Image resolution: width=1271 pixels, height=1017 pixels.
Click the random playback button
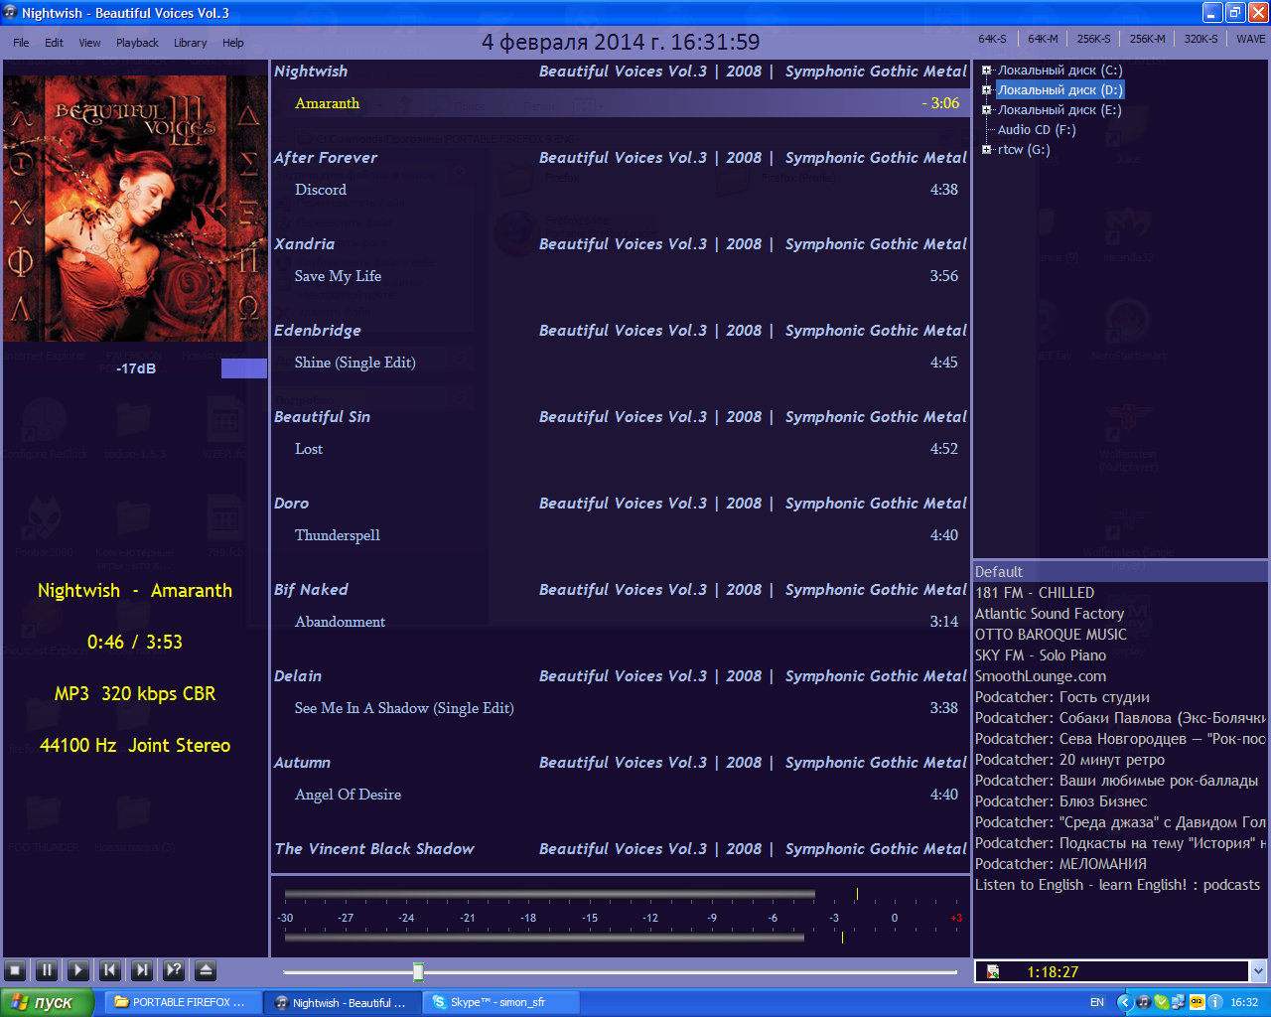174,970
